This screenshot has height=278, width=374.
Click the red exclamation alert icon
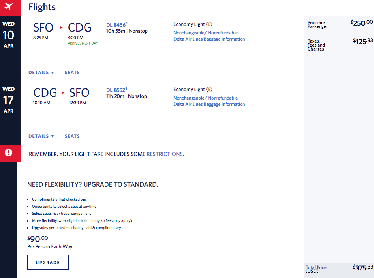(x=8, y=153)
